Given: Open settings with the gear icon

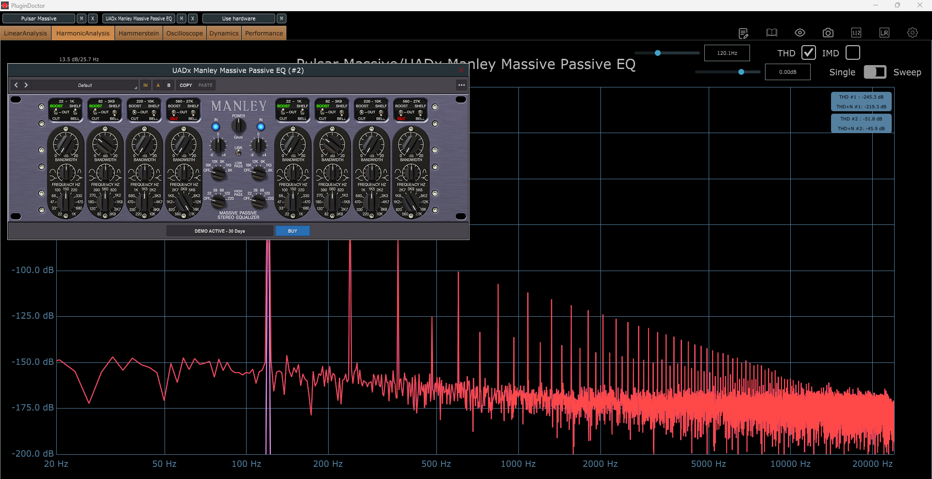Looking at the screenshot, I should coord(913,33).
